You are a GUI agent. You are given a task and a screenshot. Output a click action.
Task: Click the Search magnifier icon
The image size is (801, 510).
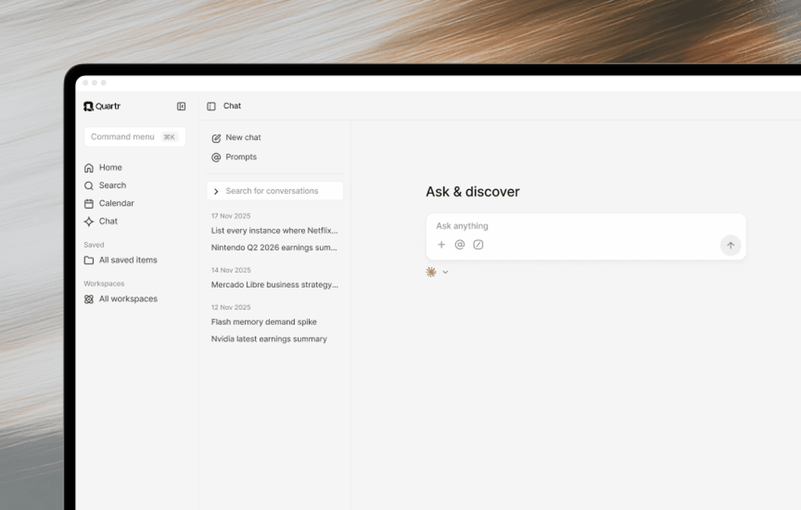[x=89, y=185]
